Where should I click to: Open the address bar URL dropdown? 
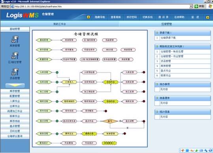(191, 6)
